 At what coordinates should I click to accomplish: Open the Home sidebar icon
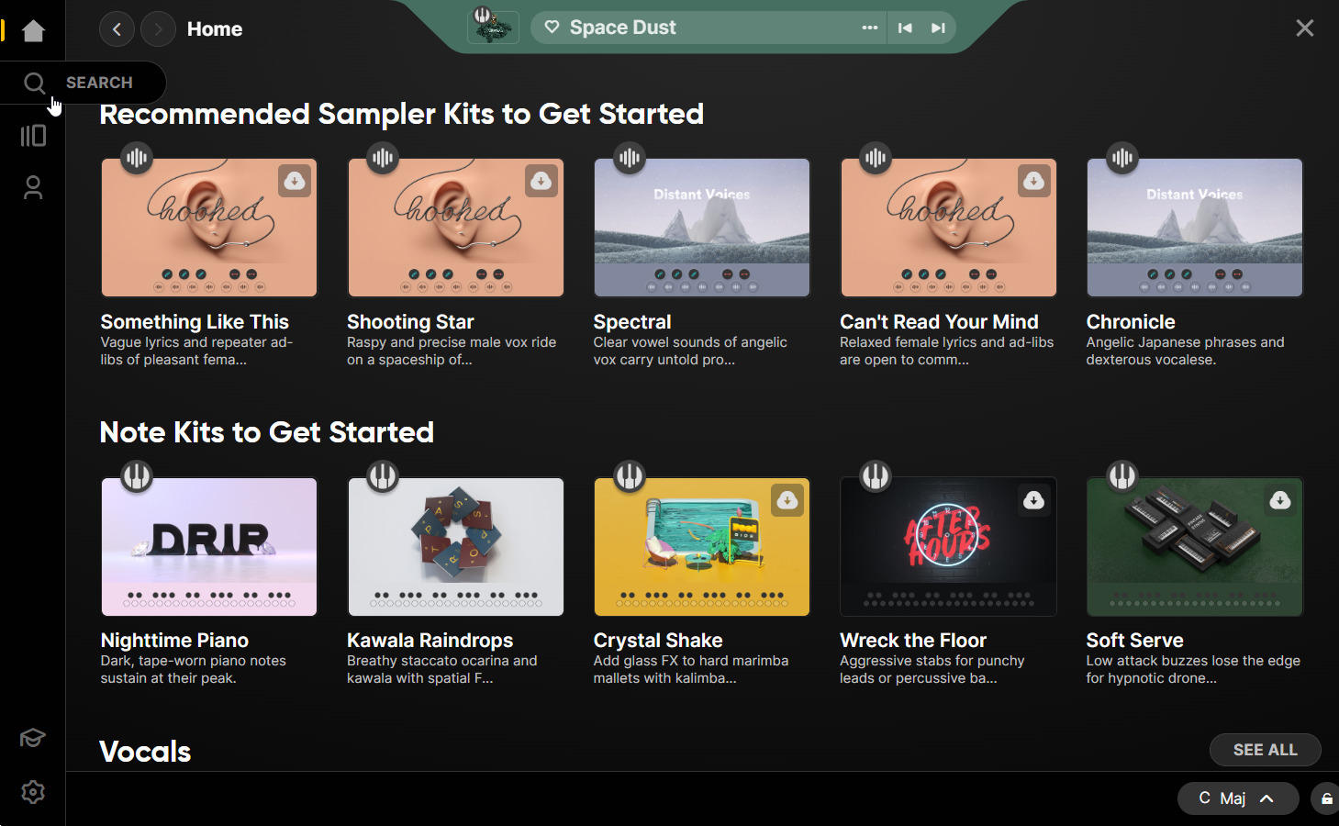coord(33,30)
